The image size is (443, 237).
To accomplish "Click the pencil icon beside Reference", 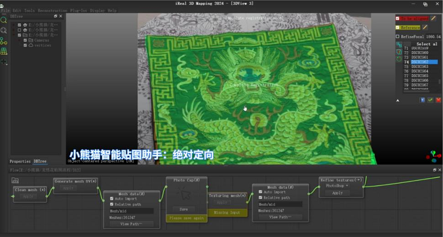I will pos(425,27).
